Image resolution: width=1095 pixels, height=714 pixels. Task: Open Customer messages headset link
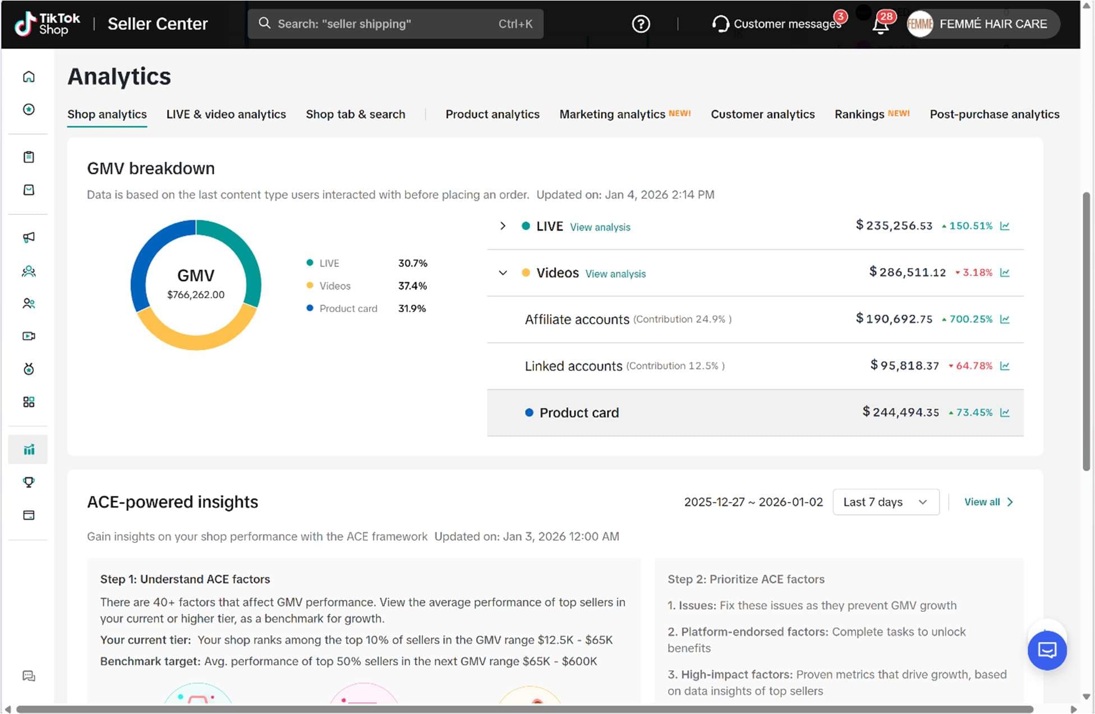777,24
